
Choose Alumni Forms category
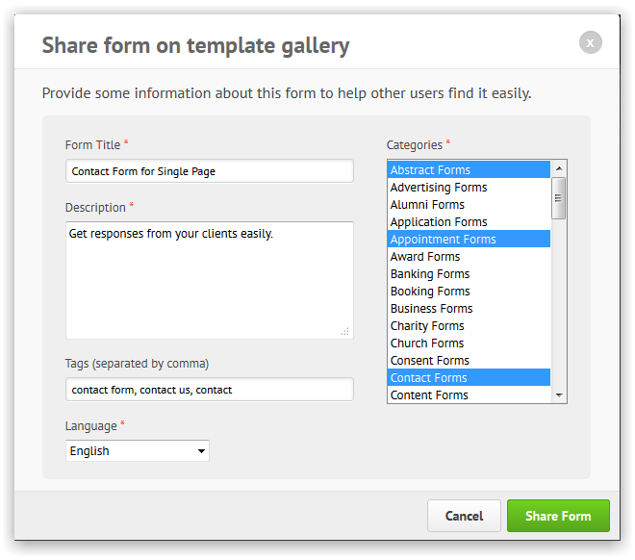click(469, 205)
